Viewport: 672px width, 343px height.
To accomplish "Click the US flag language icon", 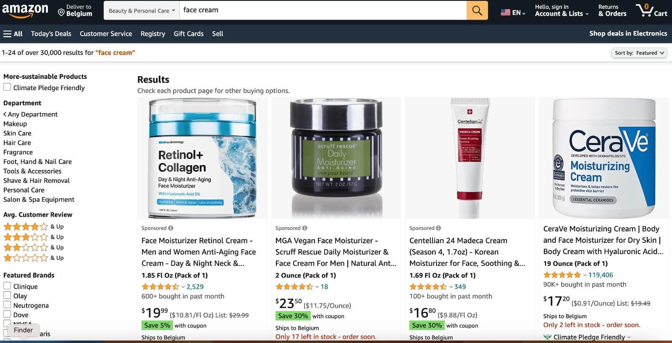I will point(505,13).
